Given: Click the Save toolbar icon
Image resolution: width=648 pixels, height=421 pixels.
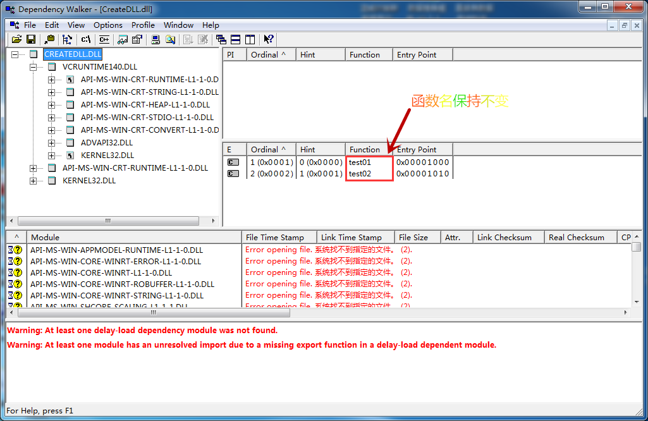Looking at the screenshot, I should (x=31, y=39).
